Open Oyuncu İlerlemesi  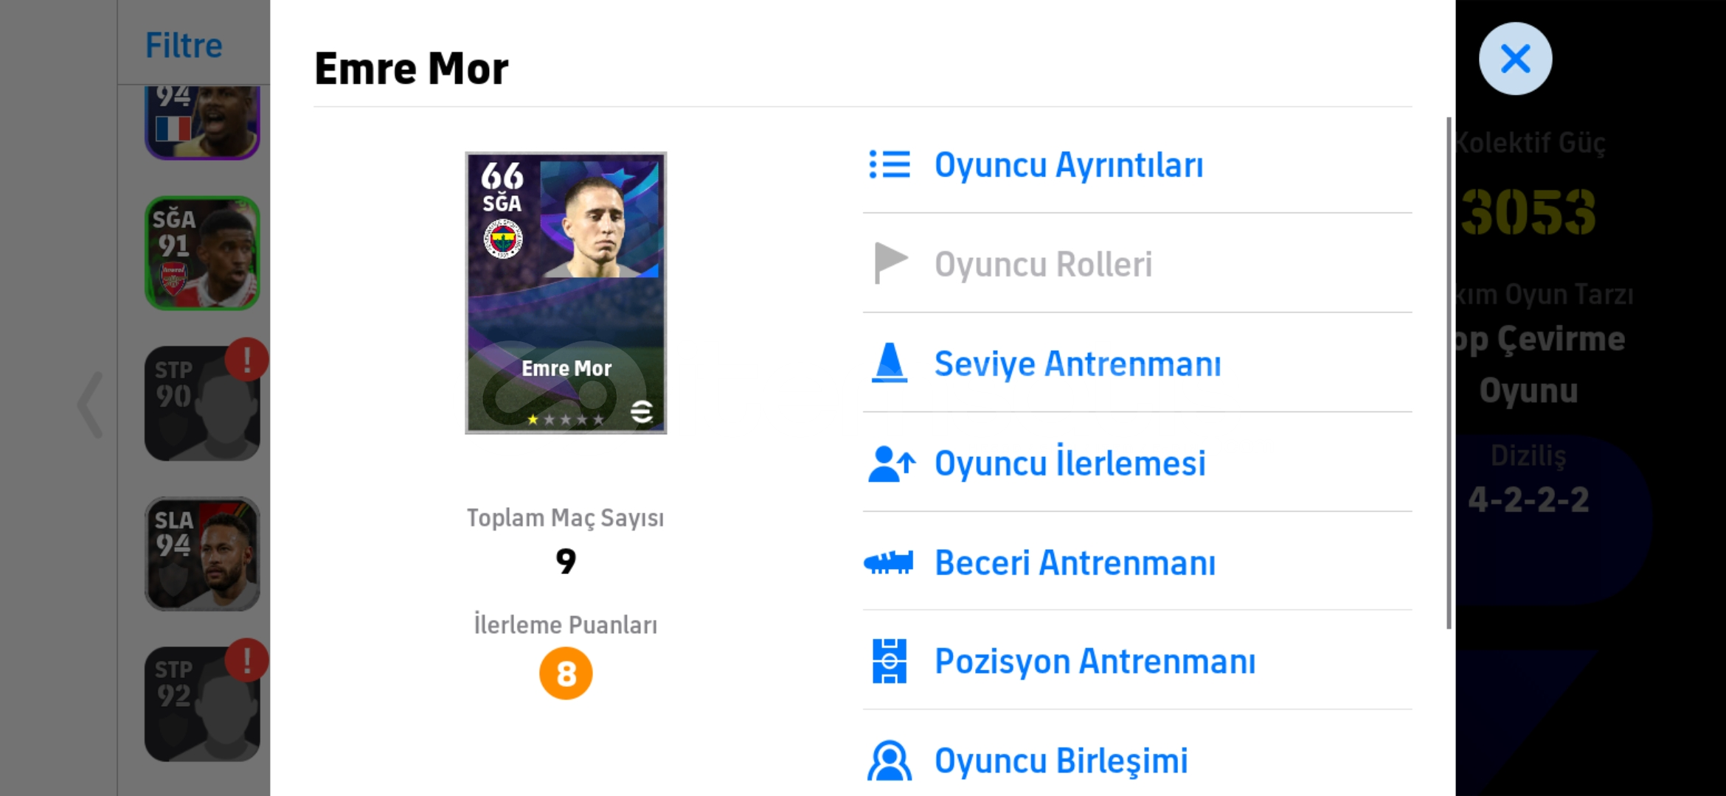click(1070, 464)
